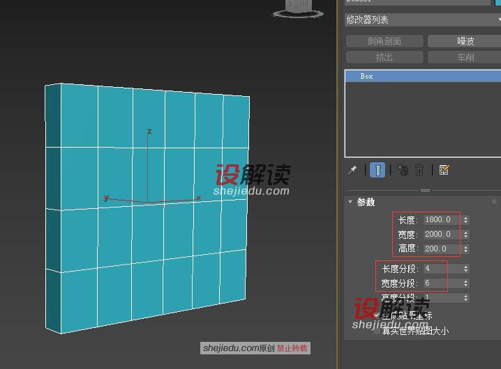Click the 长度分段 field showing 4
501x369 pixels.
(442, 269)
